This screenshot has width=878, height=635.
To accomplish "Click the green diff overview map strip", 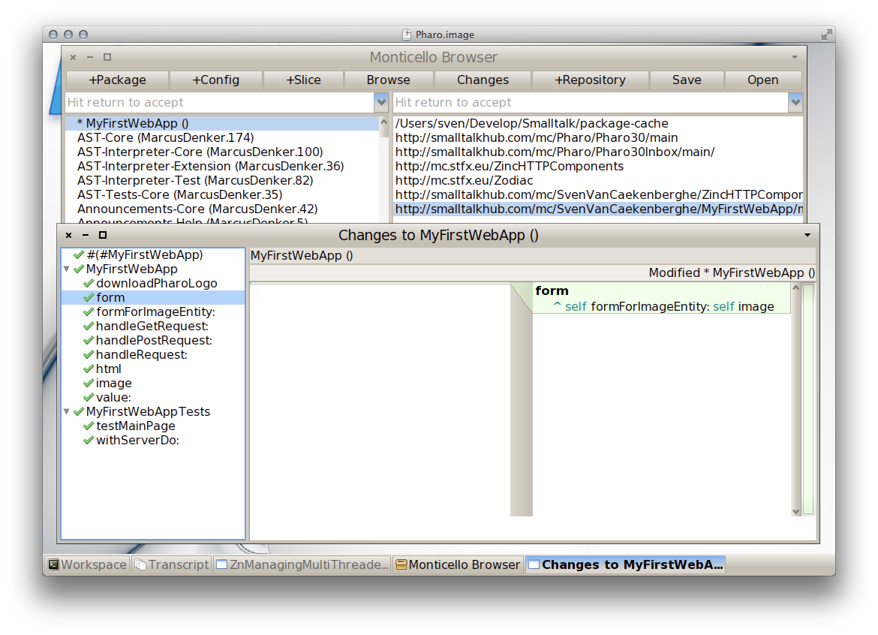I will 808,399.
